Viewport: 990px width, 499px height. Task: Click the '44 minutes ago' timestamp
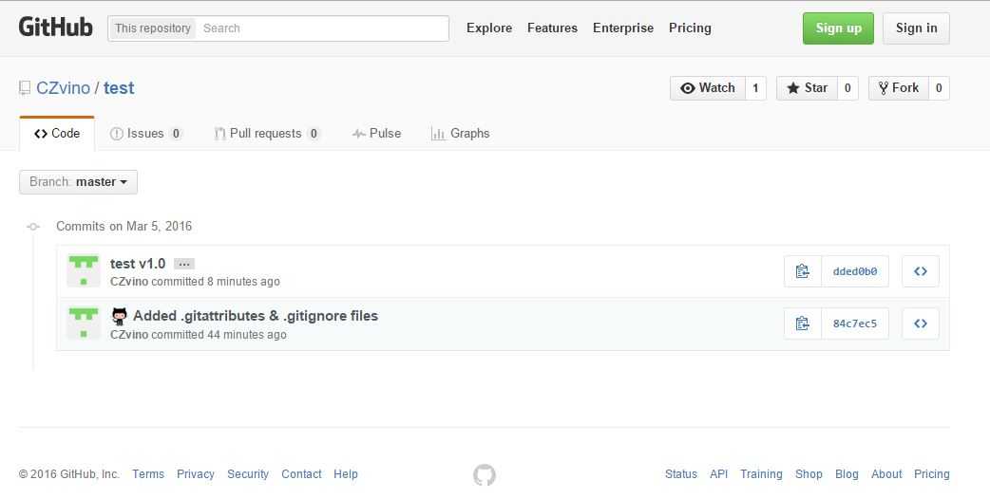[x=247, y=335]
